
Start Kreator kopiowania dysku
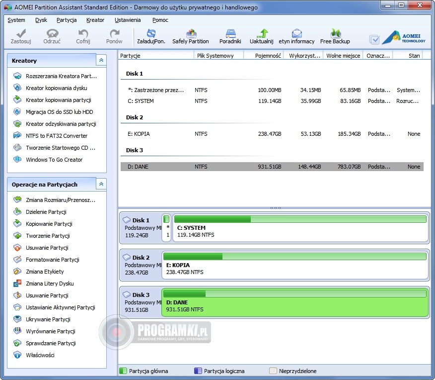click(50, 88)
